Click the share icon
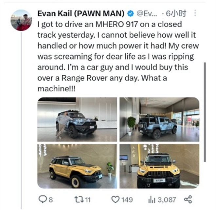This screenshot has height=210, width=216. pyautogui.click(x=188, y=199)
